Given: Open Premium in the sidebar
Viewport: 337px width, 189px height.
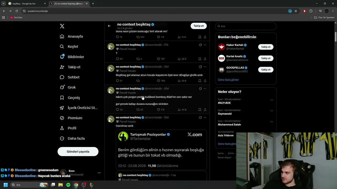Looking at the screenshot, I should (71, 118).
